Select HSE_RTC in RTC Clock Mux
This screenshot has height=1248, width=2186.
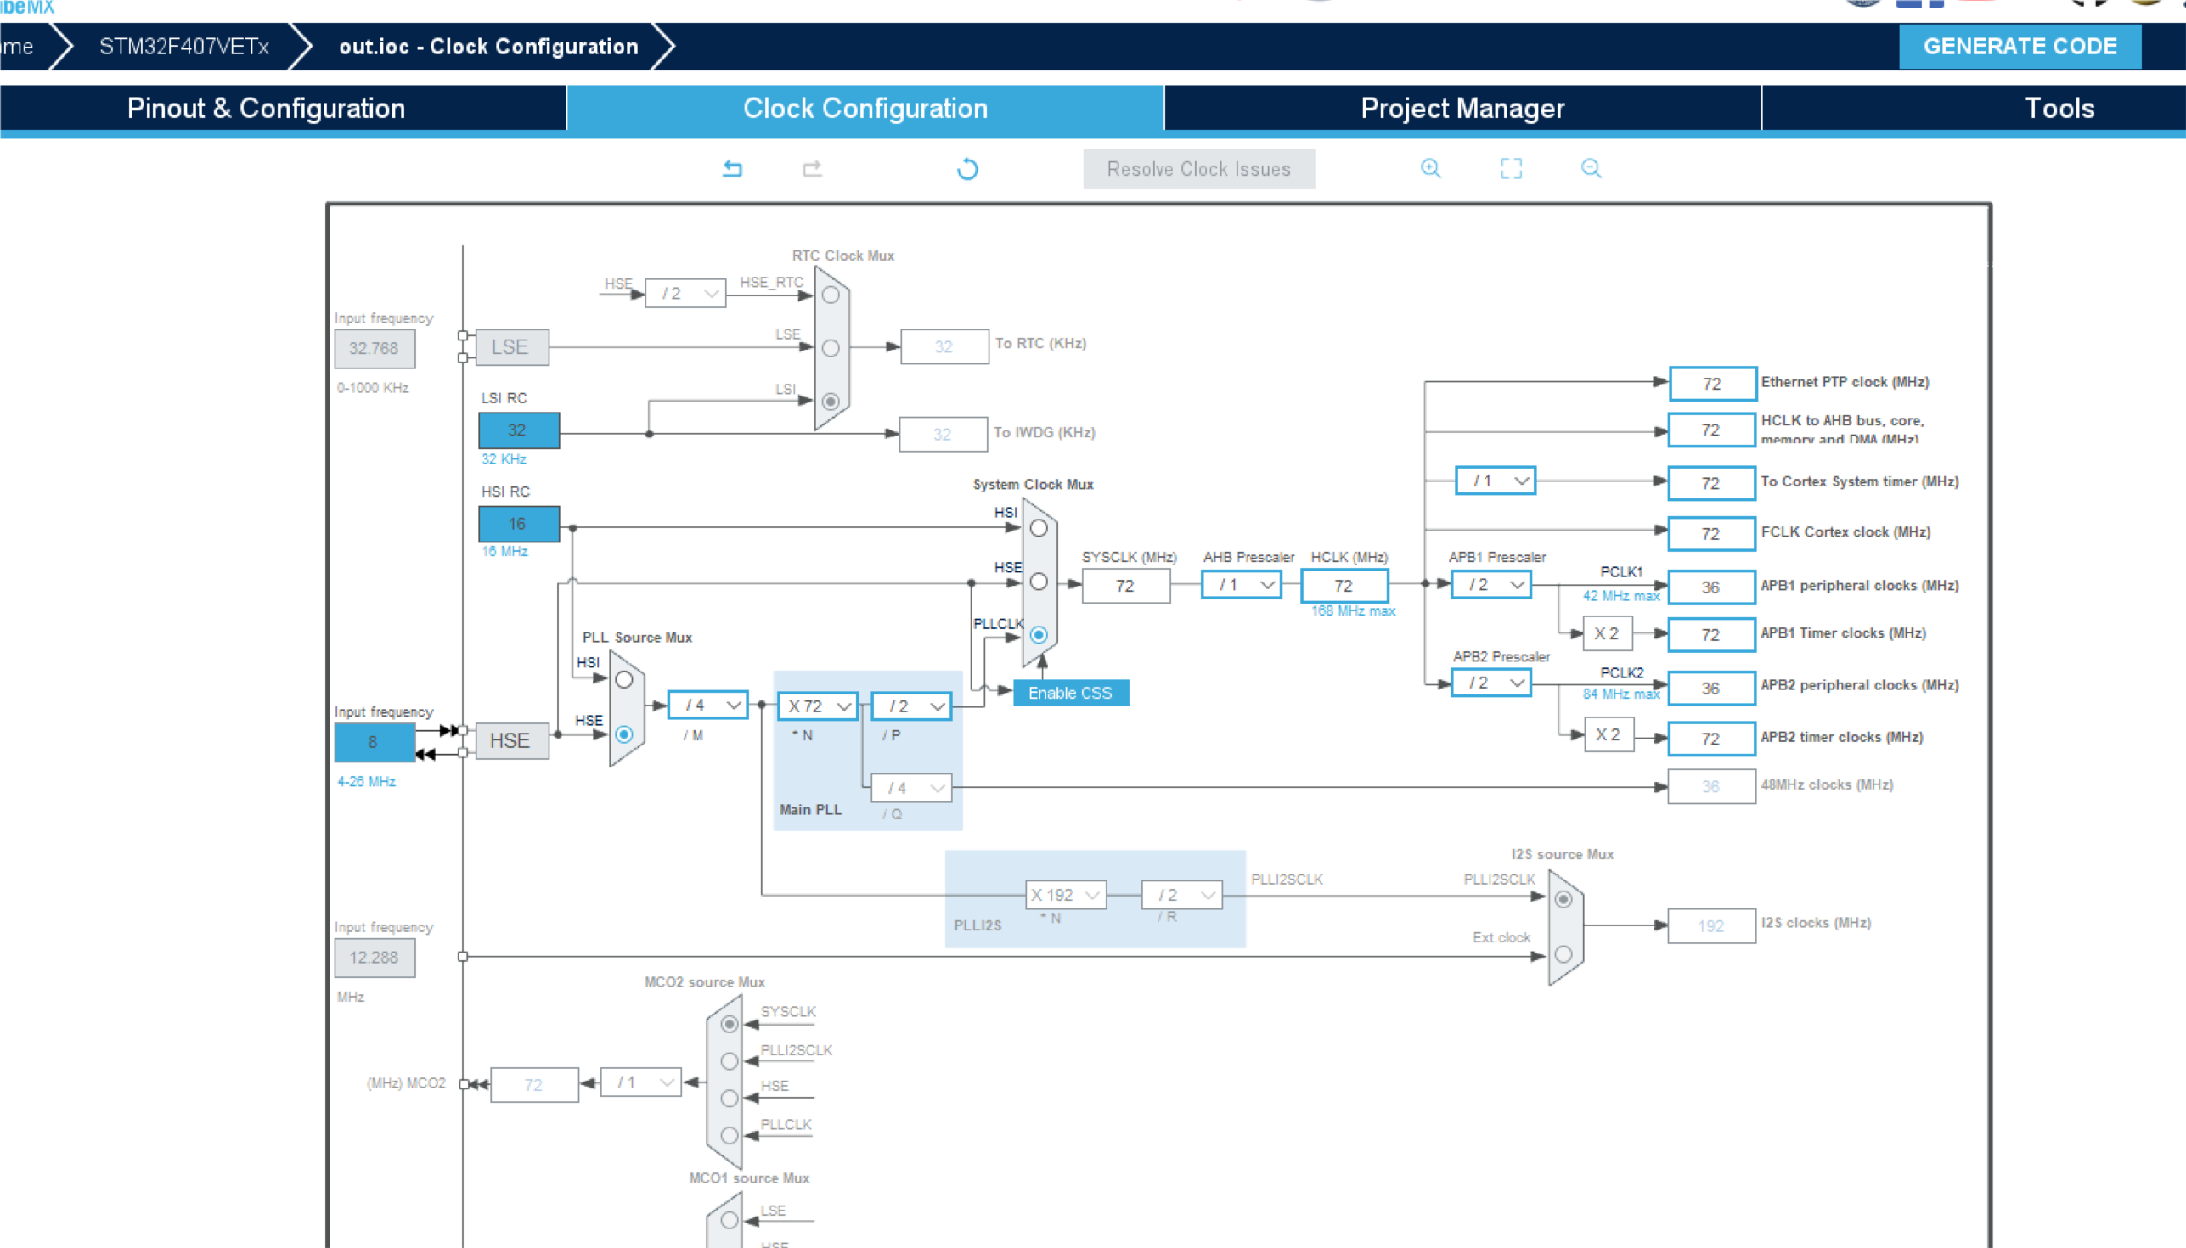click(x=831, y=295)
